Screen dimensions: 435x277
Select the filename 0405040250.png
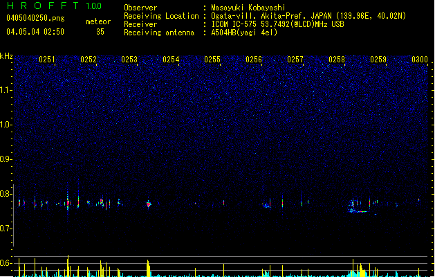pyautogui.click(x=35, y=18)
